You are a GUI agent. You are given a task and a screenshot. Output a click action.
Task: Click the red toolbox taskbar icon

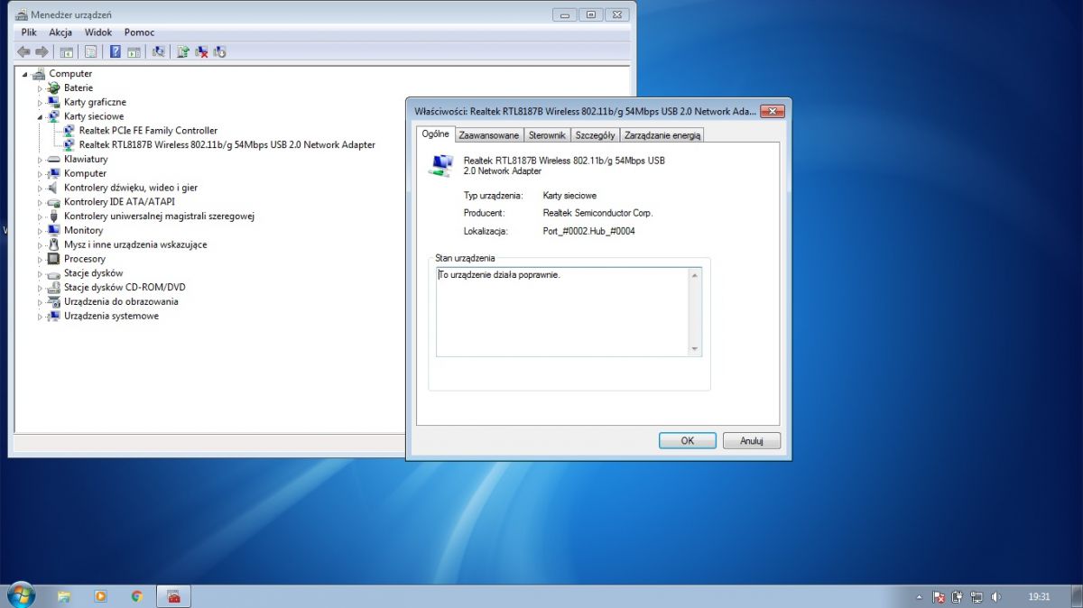tap(173, 596)
